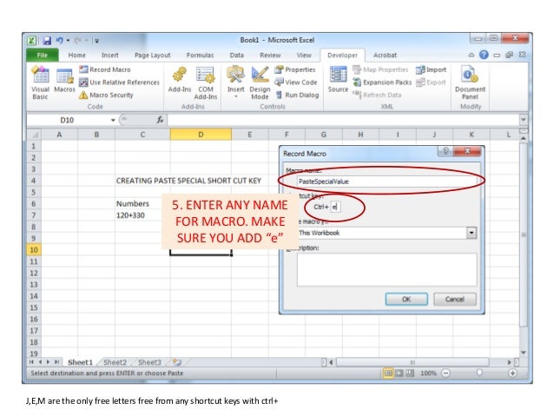Open control Properties
Viewport: 554px width, 416px height.
(x=295, y=69)
